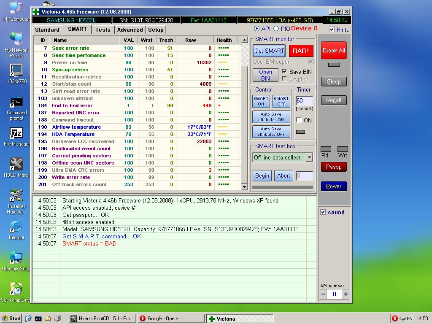This screenshot has height=324, width=432.
Task: Select API access radio button
Action: [256, 29]
